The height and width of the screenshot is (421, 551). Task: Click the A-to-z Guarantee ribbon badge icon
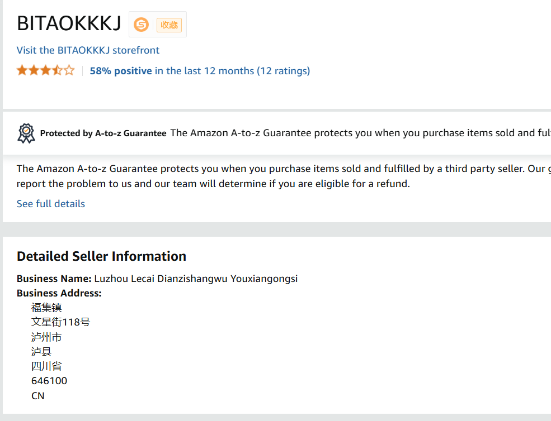coord(26,133)
